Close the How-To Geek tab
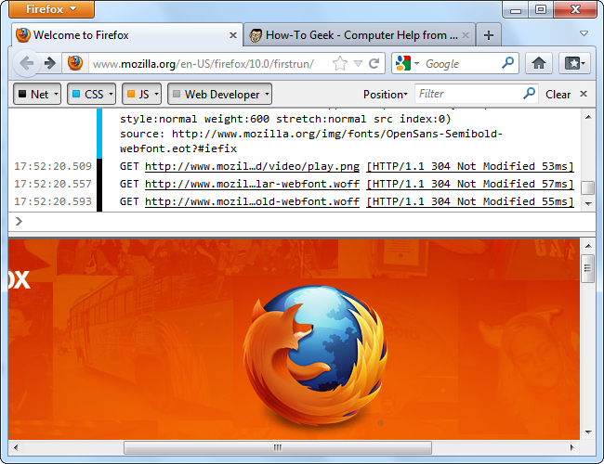This screenshot has height=464, width=604. tap(466, 35)
